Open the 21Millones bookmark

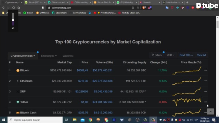coord(43,13)
